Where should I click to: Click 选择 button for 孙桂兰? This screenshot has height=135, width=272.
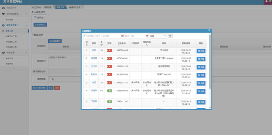(201, 75)
